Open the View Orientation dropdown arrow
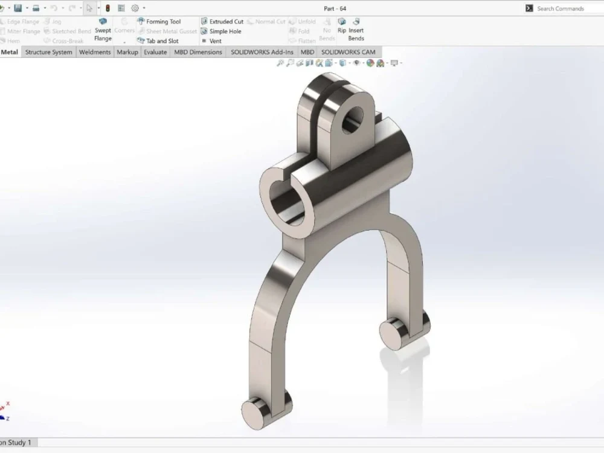The height and width of the screenshot is (453, 604). coord(335,63)
